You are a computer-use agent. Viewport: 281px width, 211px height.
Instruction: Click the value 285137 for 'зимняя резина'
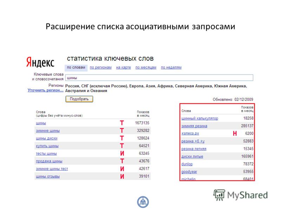pos(247,126)
